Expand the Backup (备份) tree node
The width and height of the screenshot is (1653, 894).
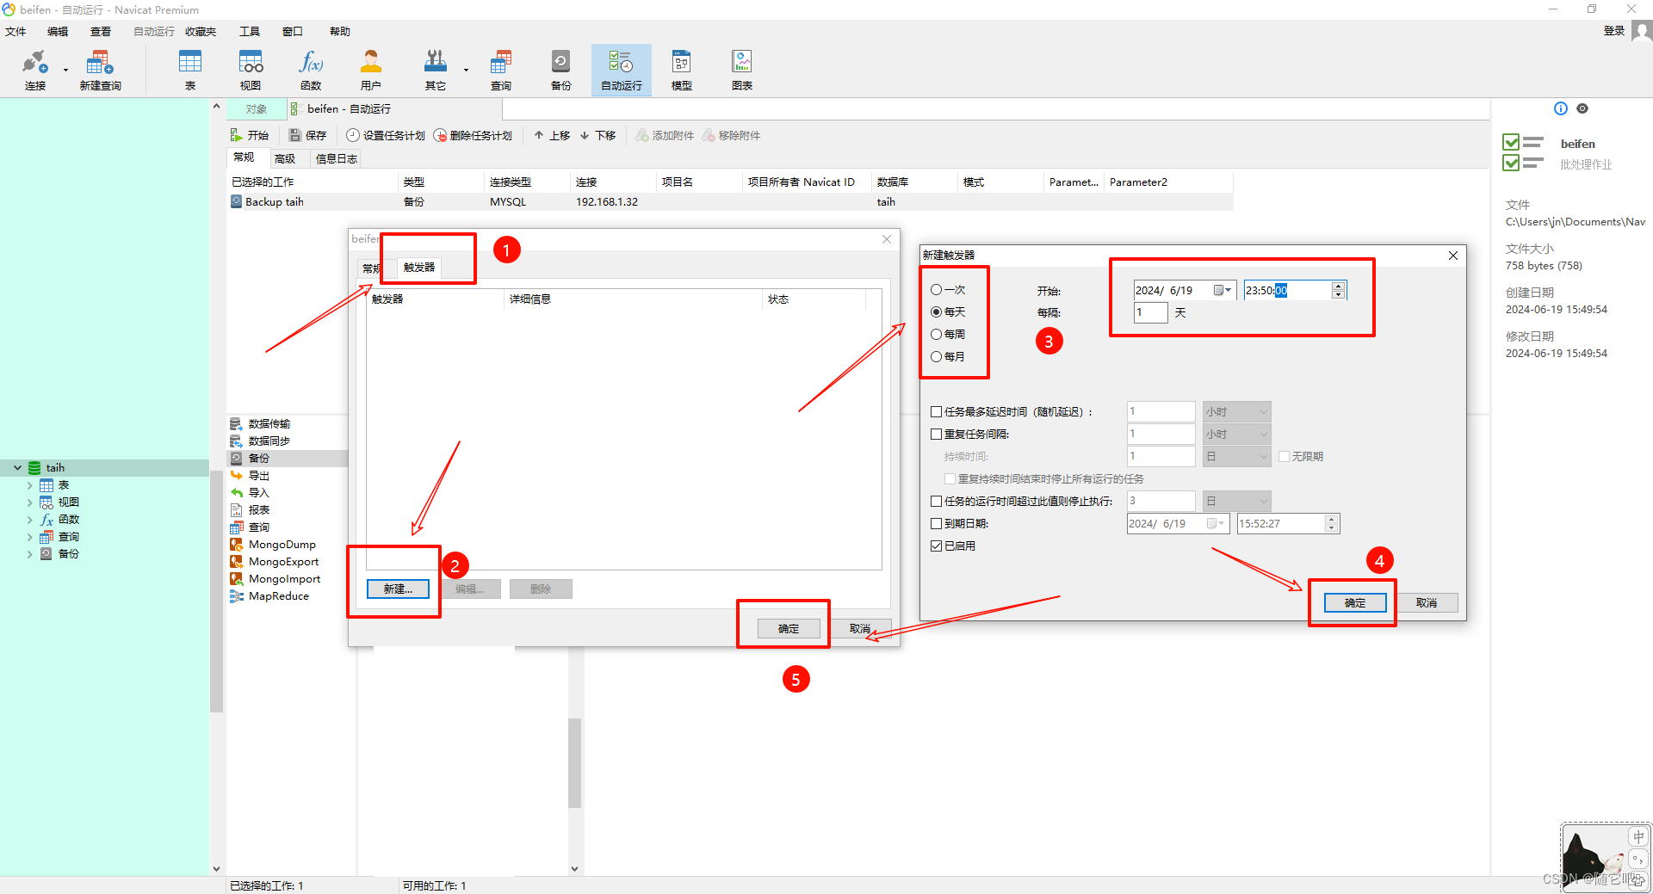(x=29, y=554)
